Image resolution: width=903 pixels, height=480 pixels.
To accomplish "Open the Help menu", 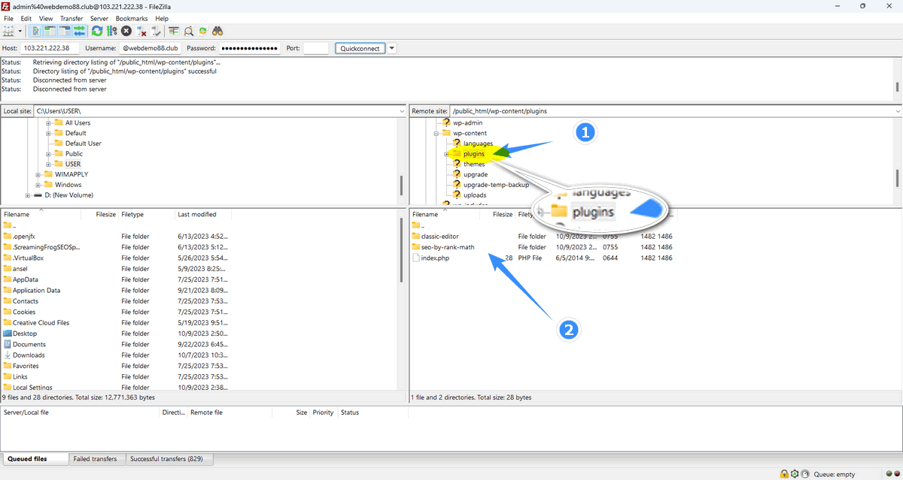I will click(x=162, y=18).
